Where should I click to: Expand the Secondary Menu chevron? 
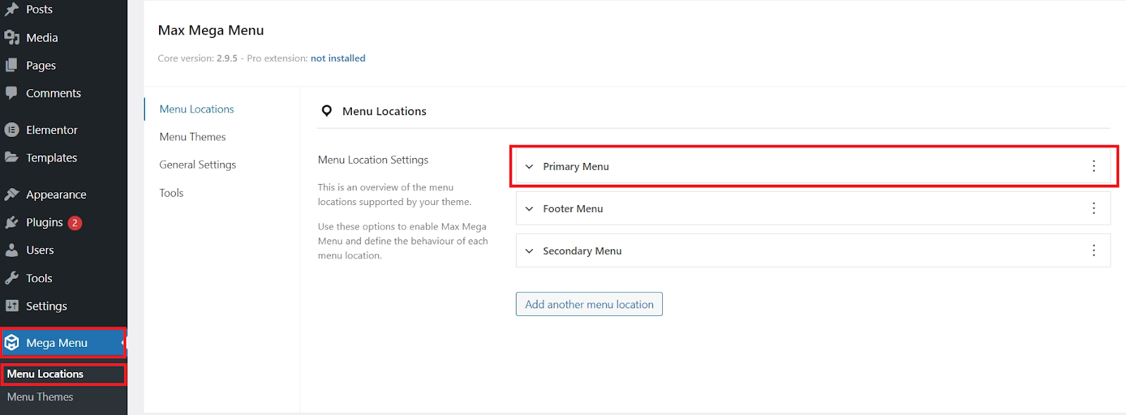pos(529,251)
